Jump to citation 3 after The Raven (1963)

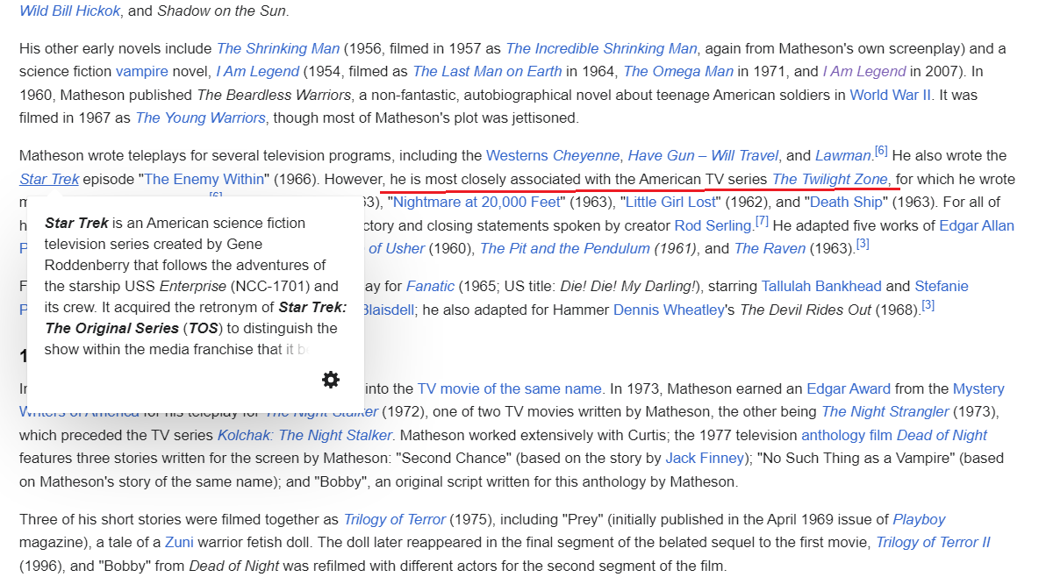(x=863, y=244)
